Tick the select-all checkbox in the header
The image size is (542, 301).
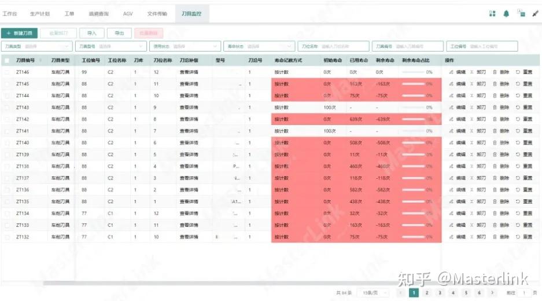(x=7, y=61)
